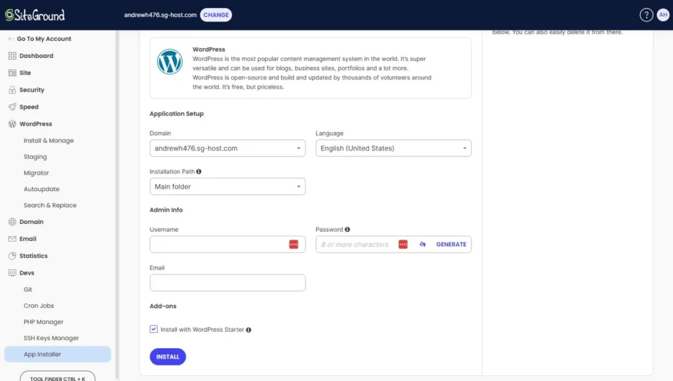Open the Staging menu item

pyautogui.click(x=35, y=157)
